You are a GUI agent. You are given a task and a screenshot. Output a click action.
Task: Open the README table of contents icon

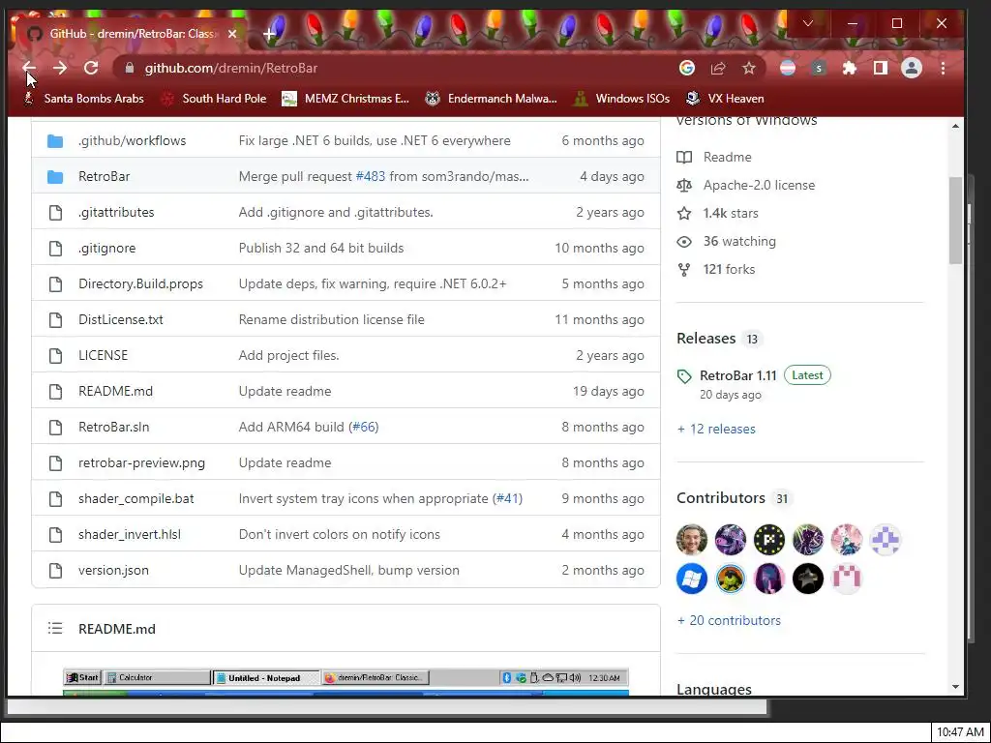point(55,629)
